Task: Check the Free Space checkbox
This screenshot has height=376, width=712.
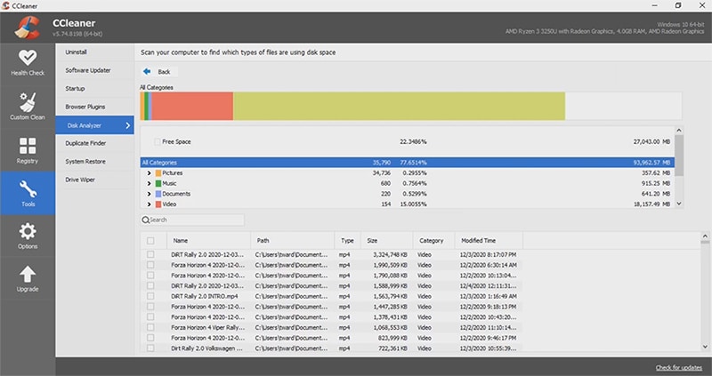Action: (x=158, y=142)
